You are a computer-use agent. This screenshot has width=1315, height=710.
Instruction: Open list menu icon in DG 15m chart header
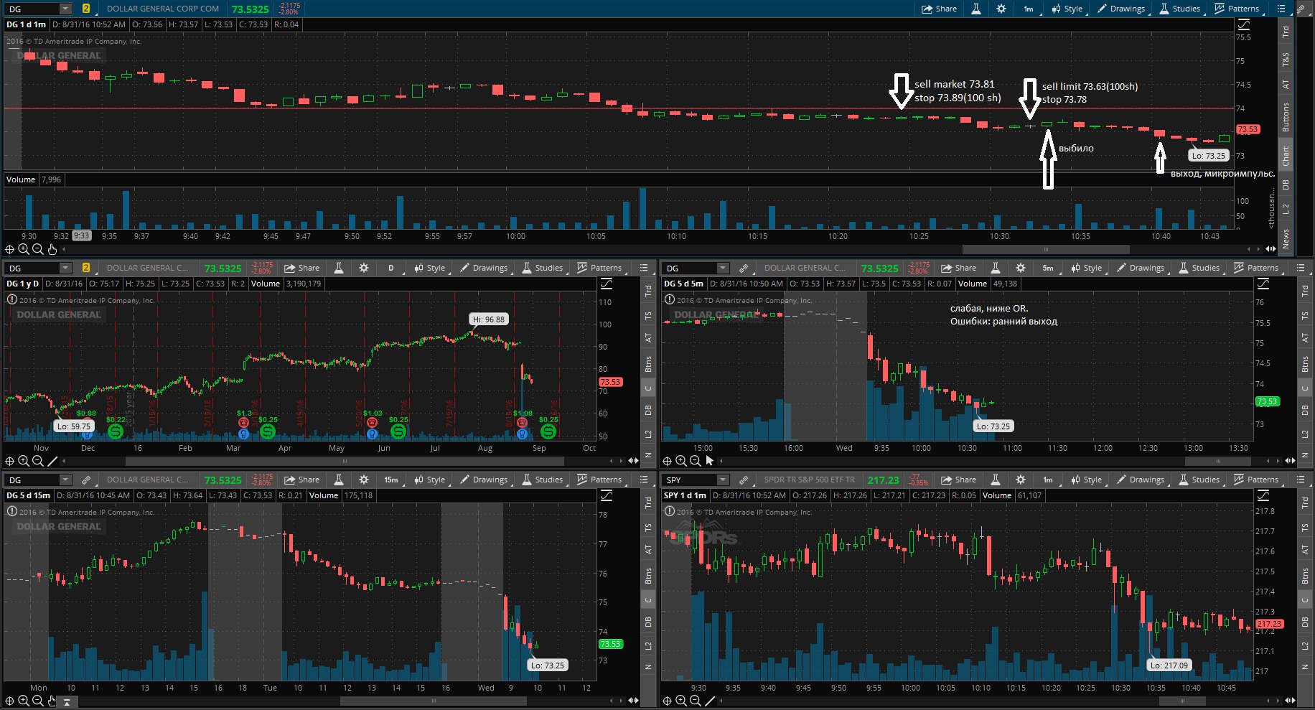pyautogui.click(x=644, y=480)
